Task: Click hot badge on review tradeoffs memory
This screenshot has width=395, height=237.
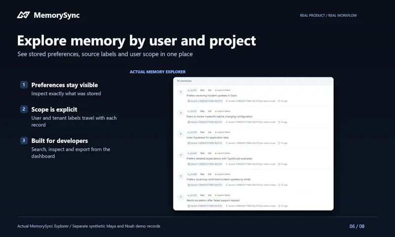Action: 209,111
